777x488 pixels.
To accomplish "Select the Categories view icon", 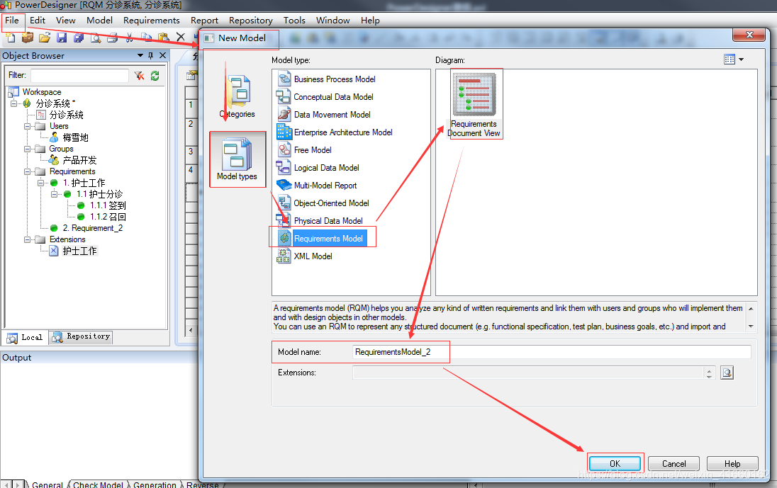I will coord(237,96).
